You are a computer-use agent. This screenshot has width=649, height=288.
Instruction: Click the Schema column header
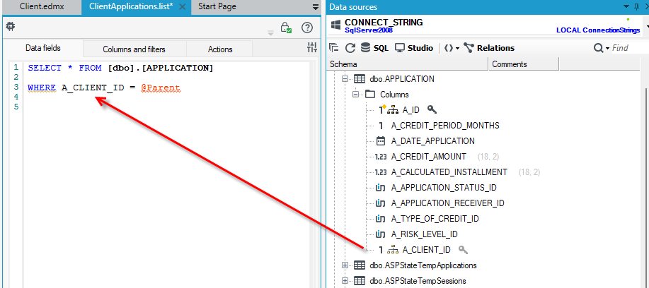[x=407, y=64]
